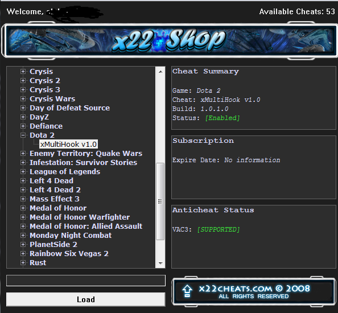Click the game list scrollbar thumb
Viewport: 338px width, 313px height.
click(160, 201)
